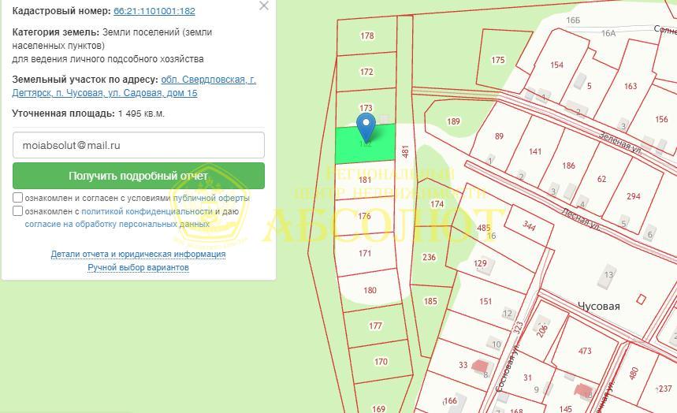Select parcel 236 on the map

click(429, 257)
